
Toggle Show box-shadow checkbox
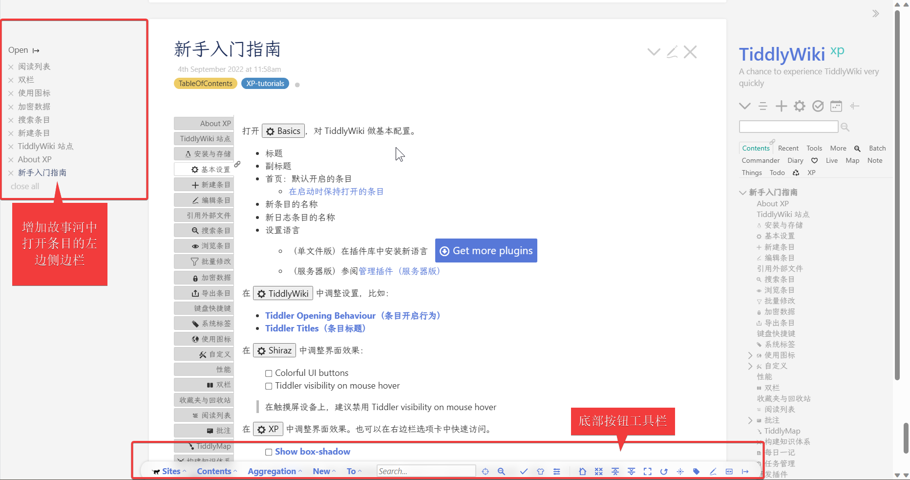click(269, 452)
